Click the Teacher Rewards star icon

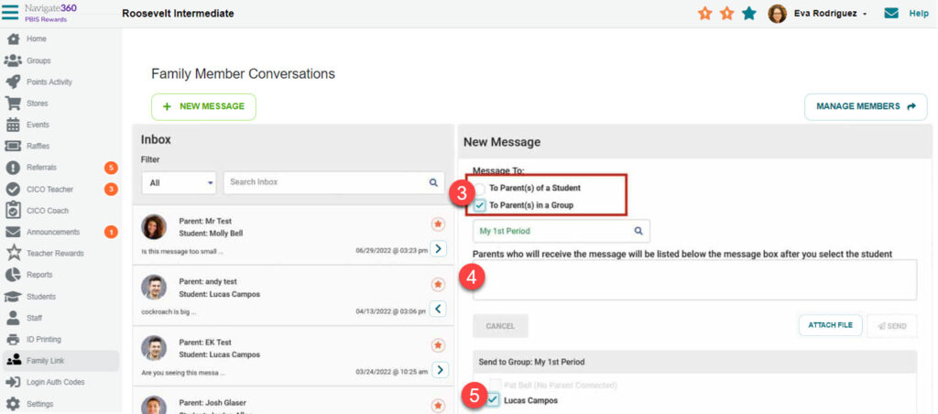(x=13, y=253)
